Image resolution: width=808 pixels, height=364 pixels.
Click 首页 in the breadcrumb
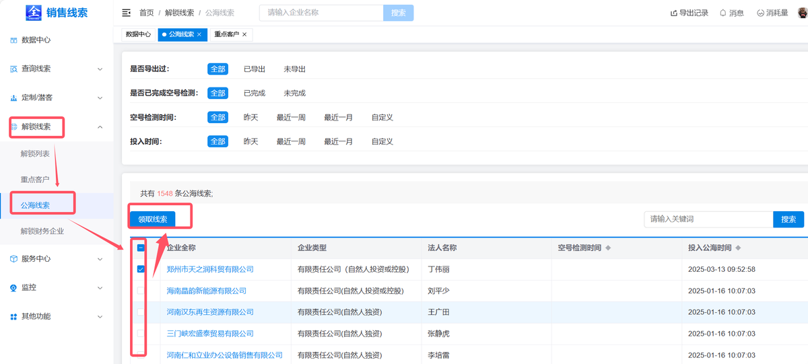pyautogui.click(x=146, y=13)
